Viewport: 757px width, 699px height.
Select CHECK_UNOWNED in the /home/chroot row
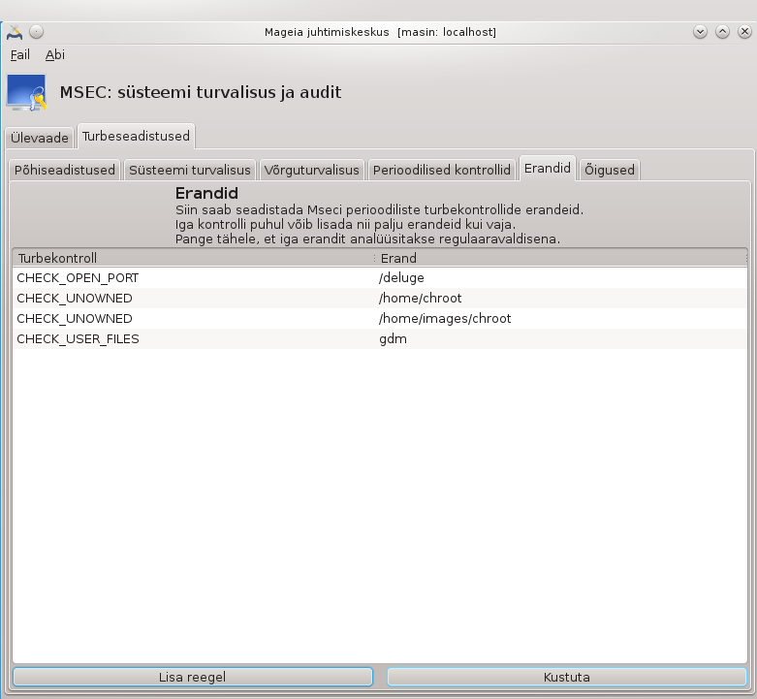point(75,299)
